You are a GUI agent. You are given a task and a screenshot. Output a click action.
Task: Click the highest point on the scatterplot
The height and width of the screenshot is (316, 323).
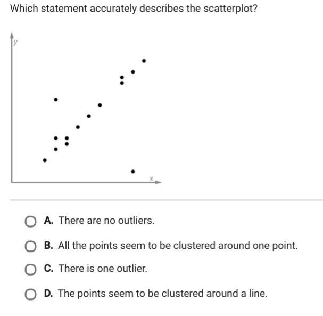coord(144,61)
